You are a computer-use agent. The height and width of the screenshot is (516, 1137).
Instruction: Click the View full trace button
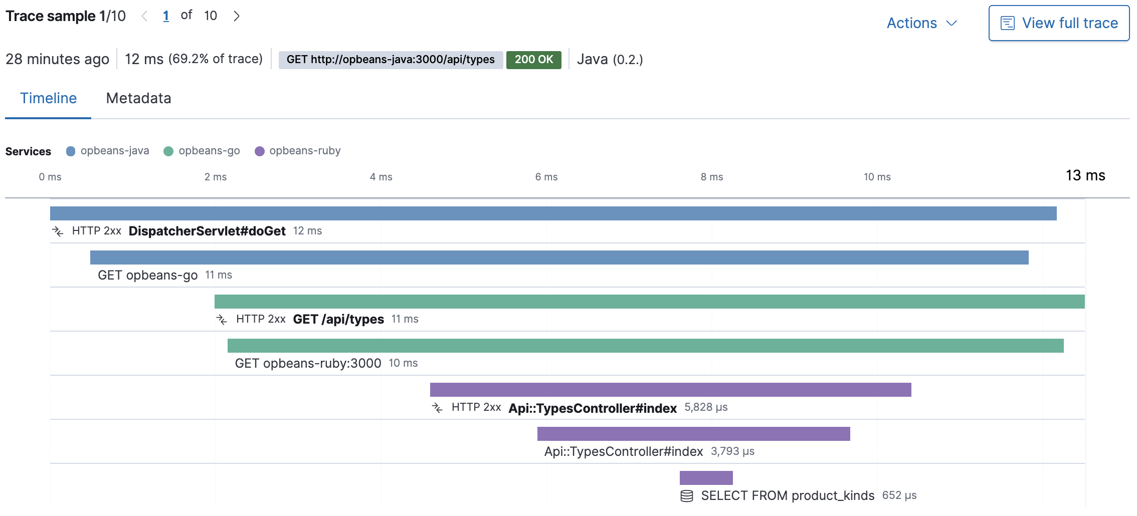[1058, 23]
